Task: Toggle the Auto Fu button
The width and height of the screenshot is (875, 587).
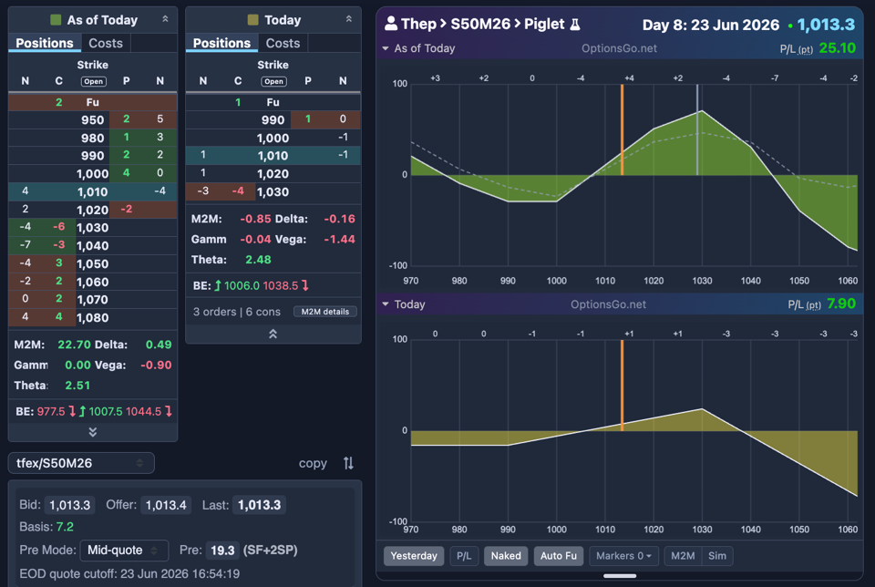Action: pos(558,556)
